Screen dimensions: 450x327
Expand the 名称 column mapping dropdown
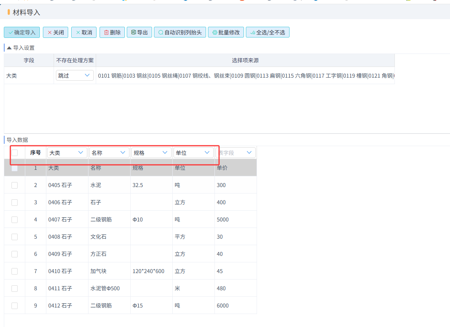110,153
